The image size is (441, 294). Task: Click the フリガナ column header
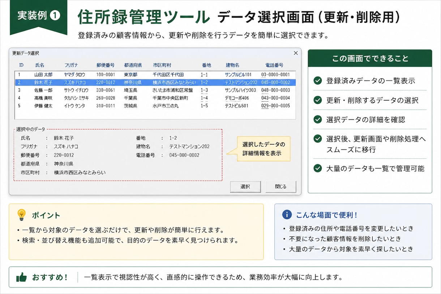[x=71, y=65]
